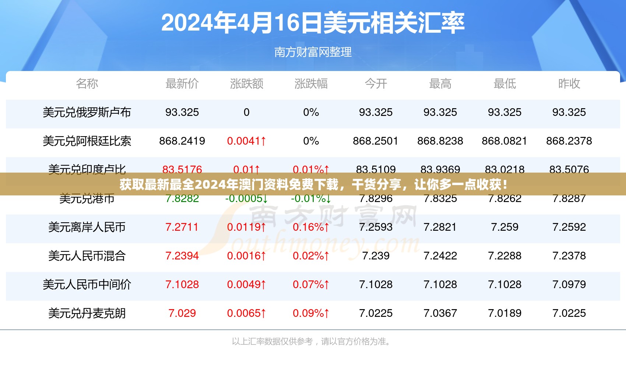626x368 pixels.
Task: Select the row name 美元兑俄罗斯卢布
Action: coord(87,112)
